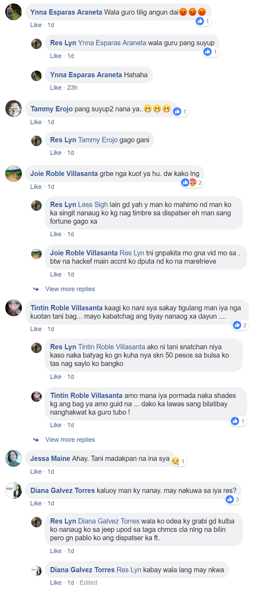Like Ynna's 'Hahaha' reply

point(56,87)
